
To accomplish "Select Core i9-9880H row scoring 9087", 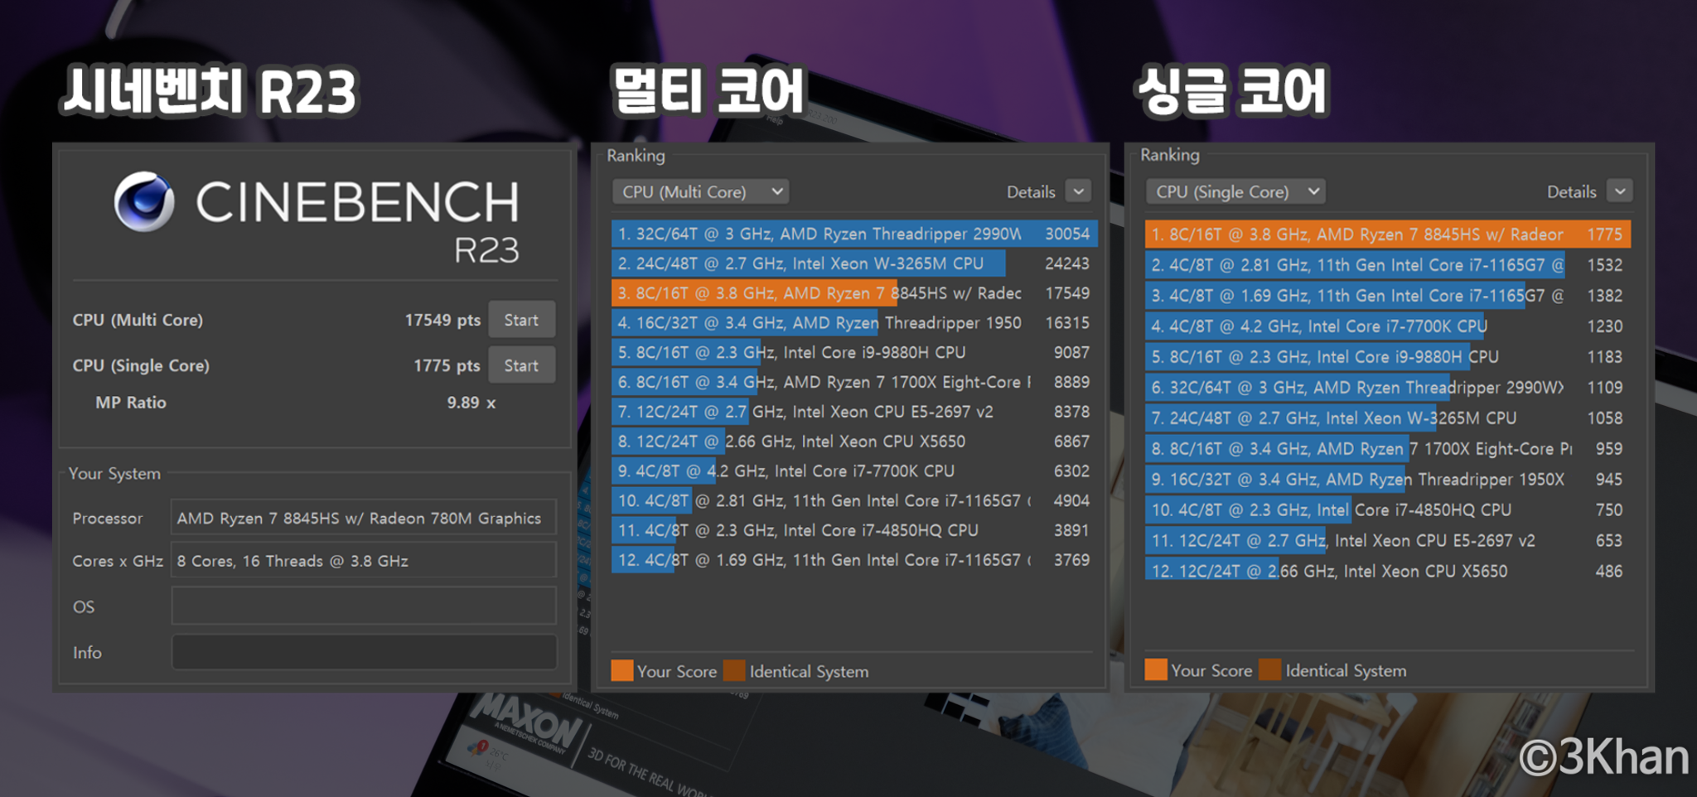I will coord(854,352).
